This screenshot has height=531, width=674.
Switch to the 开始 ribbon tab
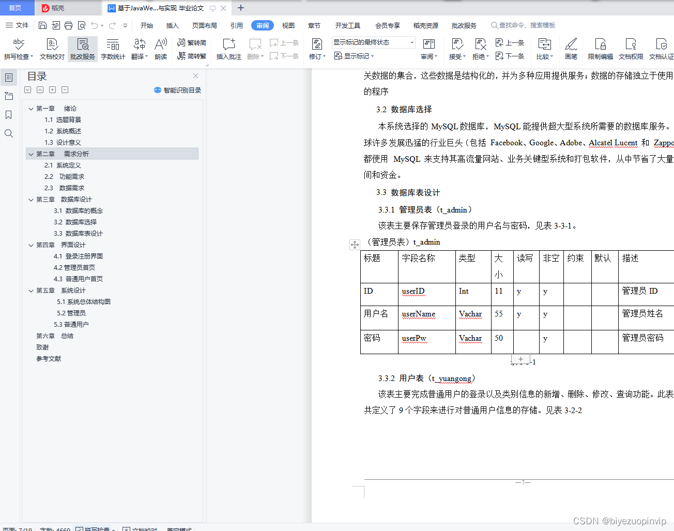tap(147, 25)
